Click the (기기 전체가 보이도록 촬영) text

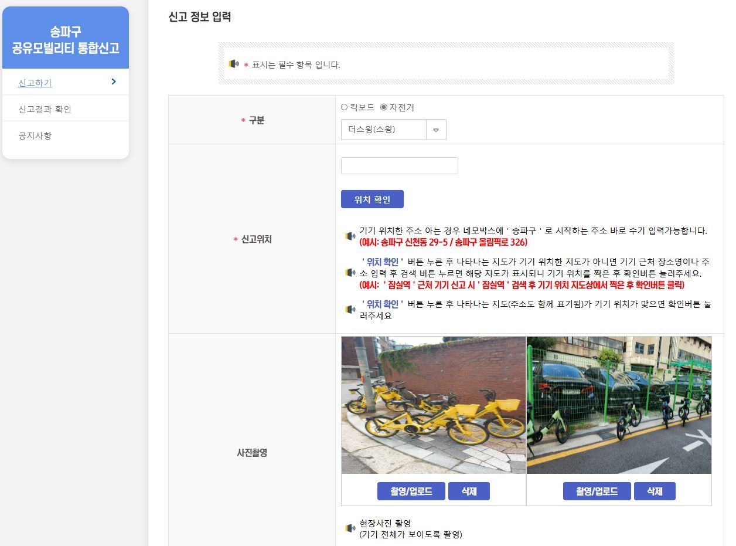point(411,534)
